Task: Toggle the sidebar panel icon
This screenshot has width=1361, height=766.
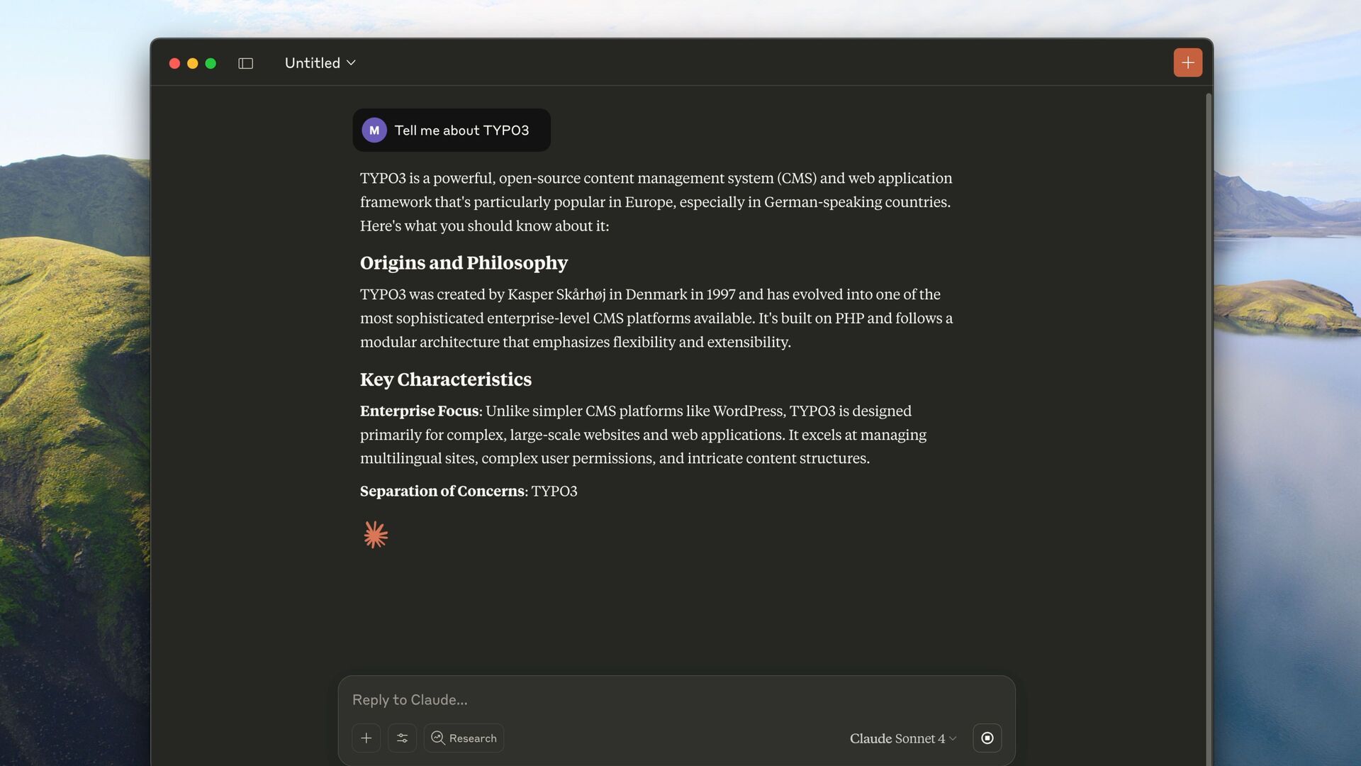Action: 245,63
